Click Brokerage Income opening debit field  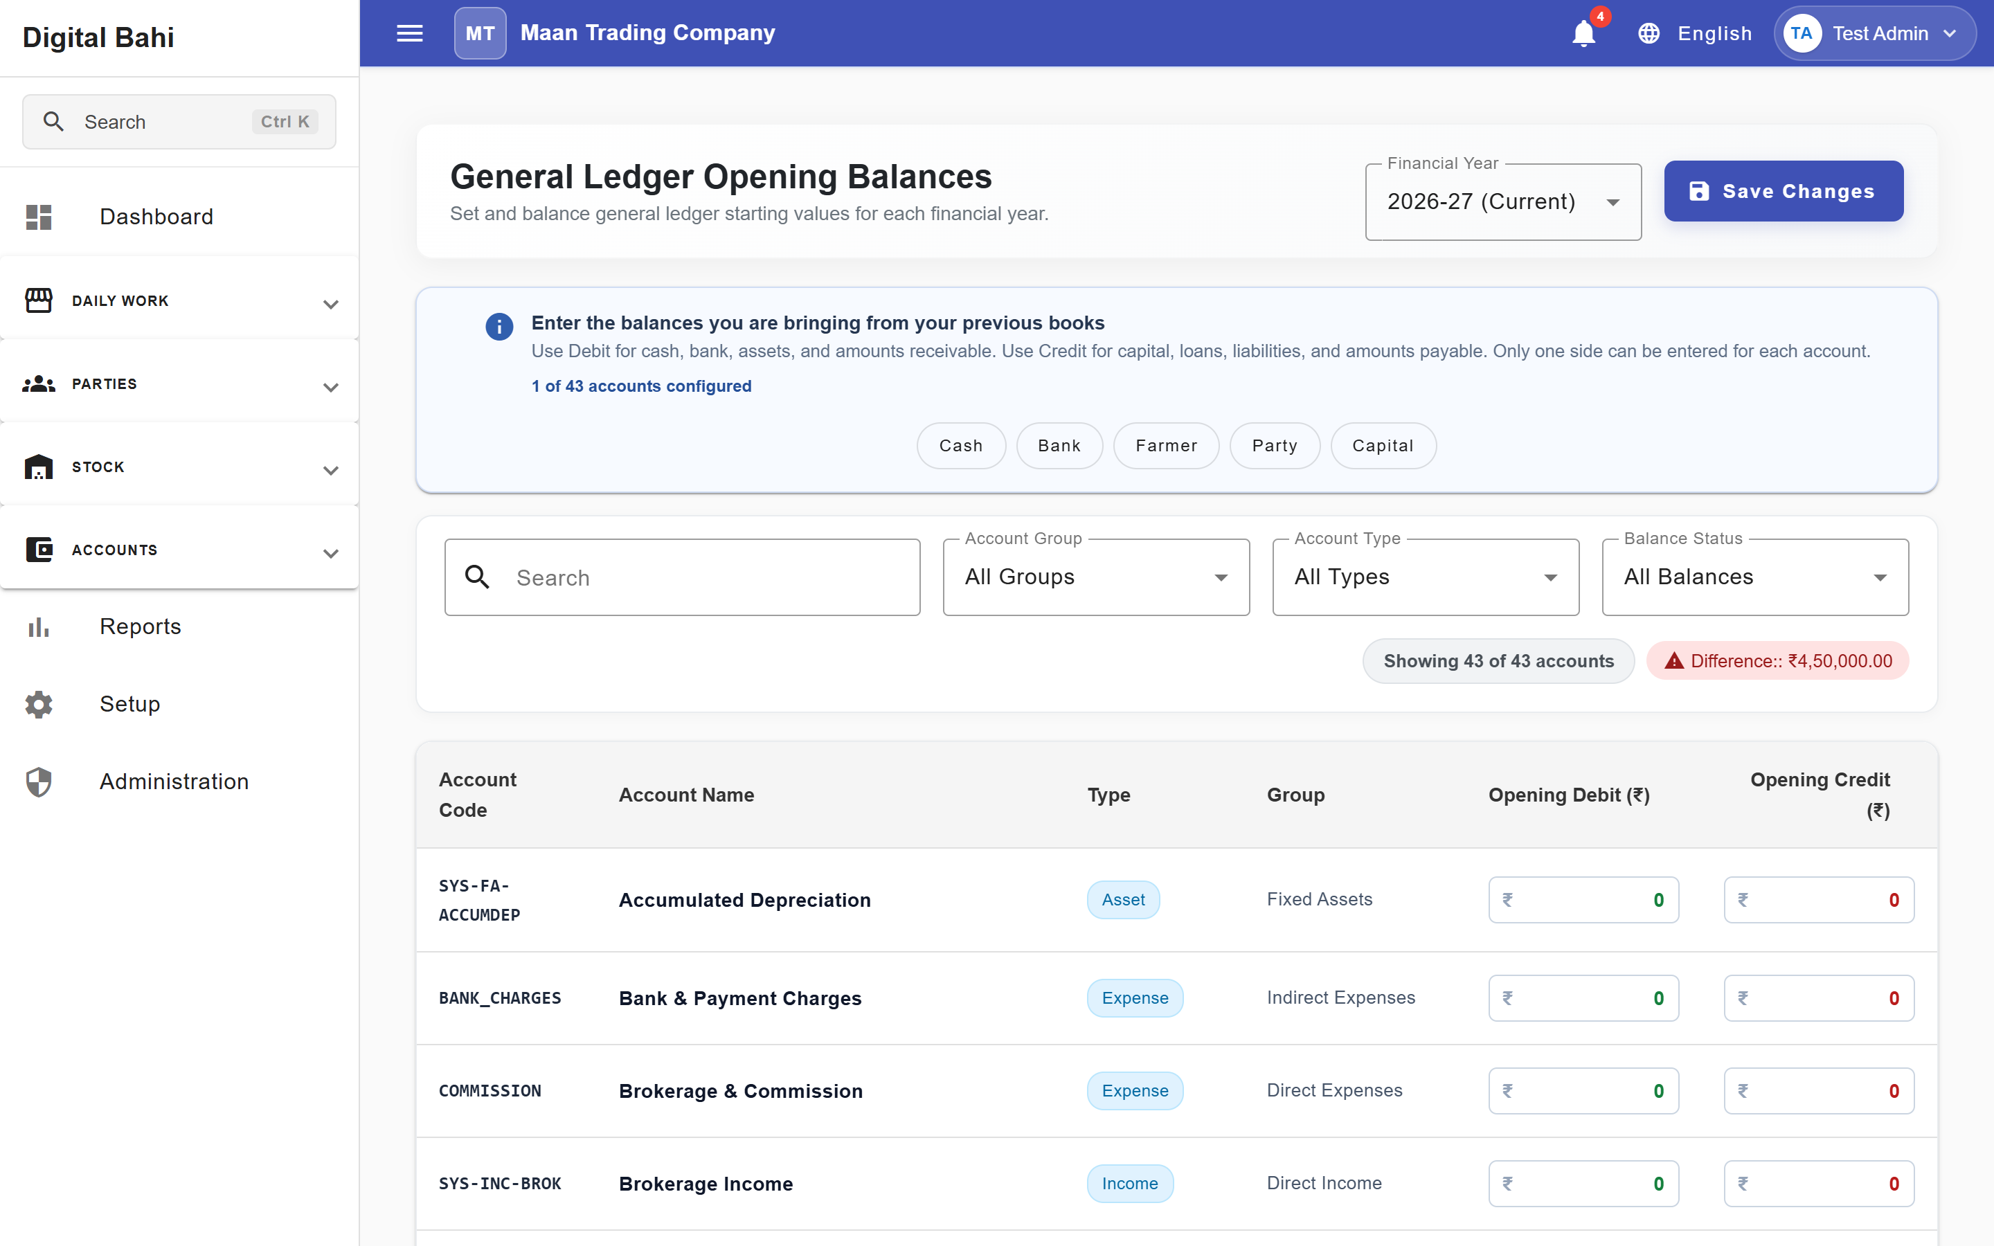(x=1583, y=1184)
